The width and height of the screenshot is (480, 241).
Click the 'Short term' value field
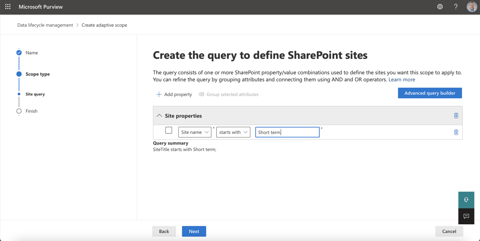[287, 132]
